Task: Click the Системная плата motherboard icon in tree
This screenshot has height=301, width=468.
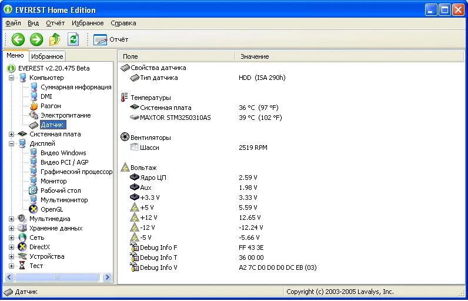Action: (x=22, y=134)
